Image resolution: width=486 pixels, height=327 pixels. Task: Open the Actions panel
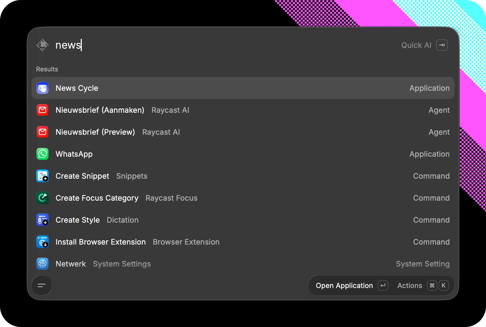[x=410, y=285]
